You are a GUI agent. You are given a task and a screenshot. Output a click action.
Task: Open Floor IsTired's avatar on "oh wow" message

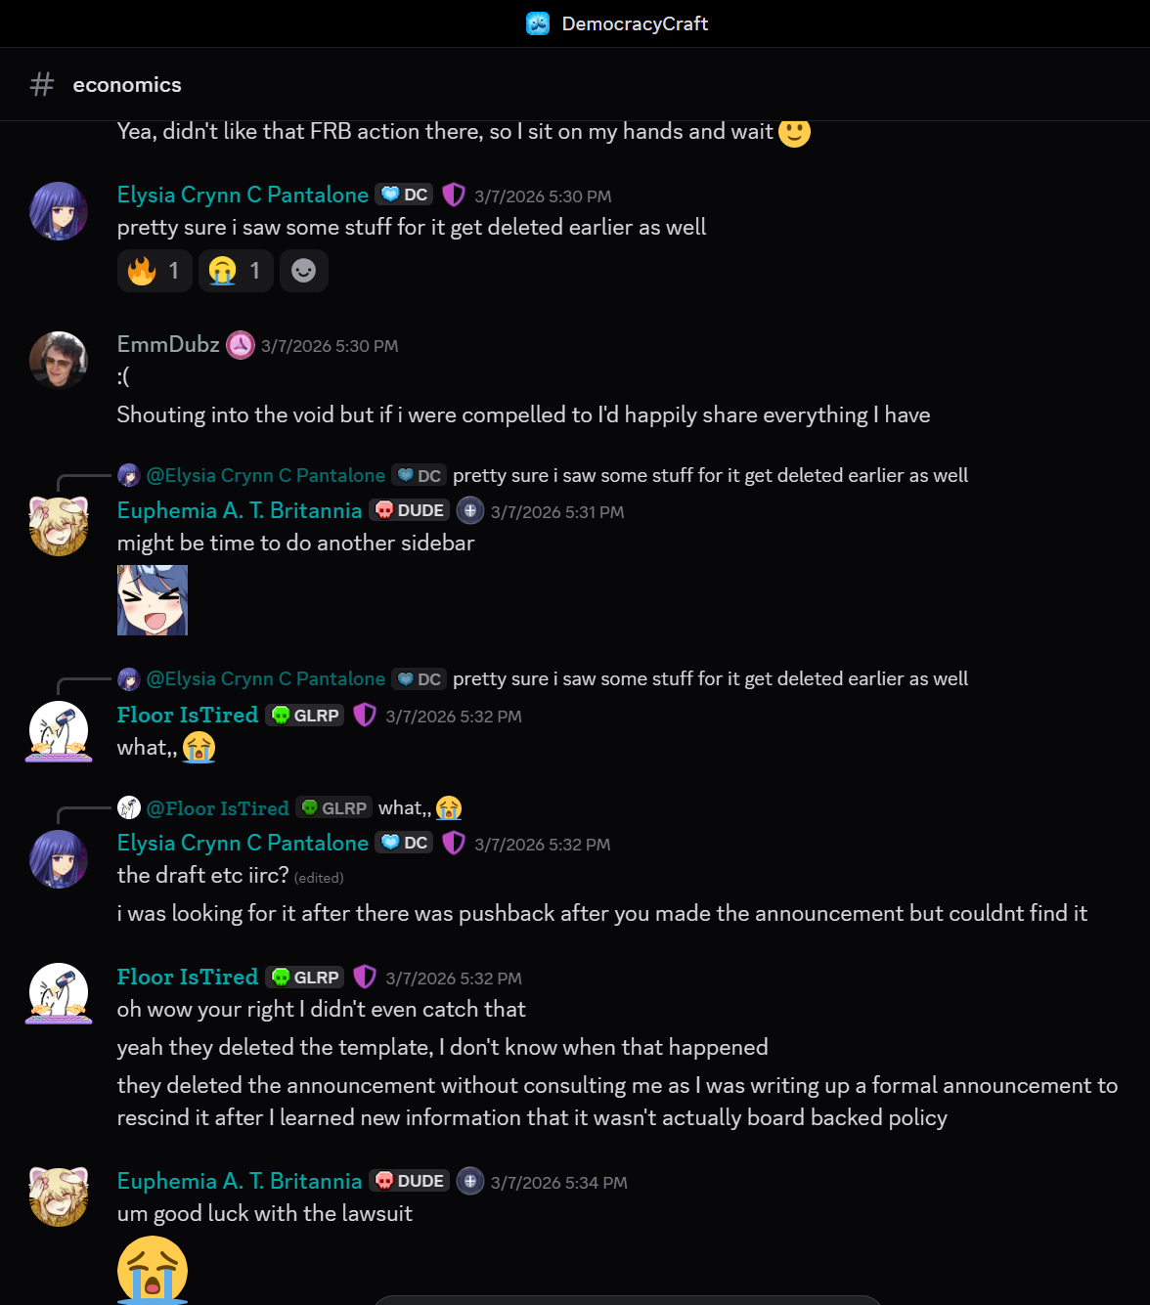tap(59, 993)
